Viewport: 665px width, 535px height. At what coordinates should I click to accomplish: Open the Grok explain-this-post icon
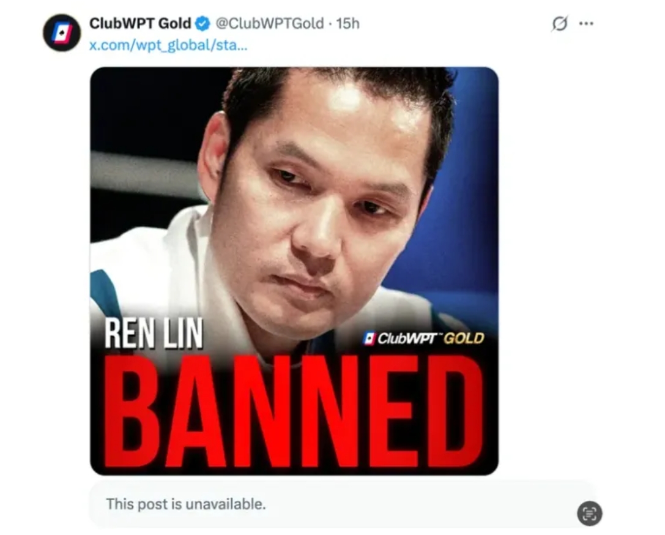[x=559, y=23]
